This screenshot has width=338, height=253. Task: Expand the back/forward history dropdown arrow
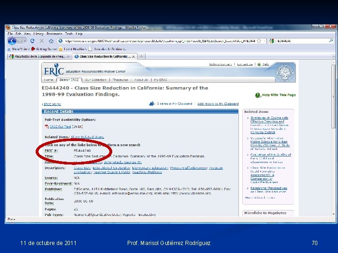click(x=25, y=41)
